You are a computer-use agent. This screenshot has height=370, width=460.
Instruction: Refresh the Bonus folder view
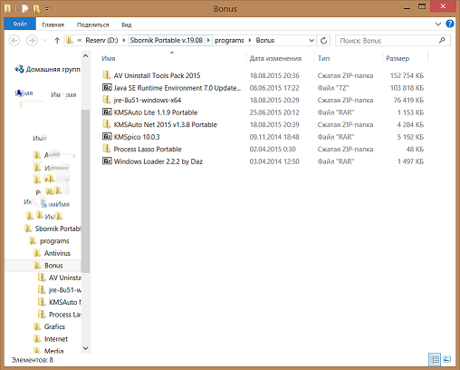click(x=323, y=40)
